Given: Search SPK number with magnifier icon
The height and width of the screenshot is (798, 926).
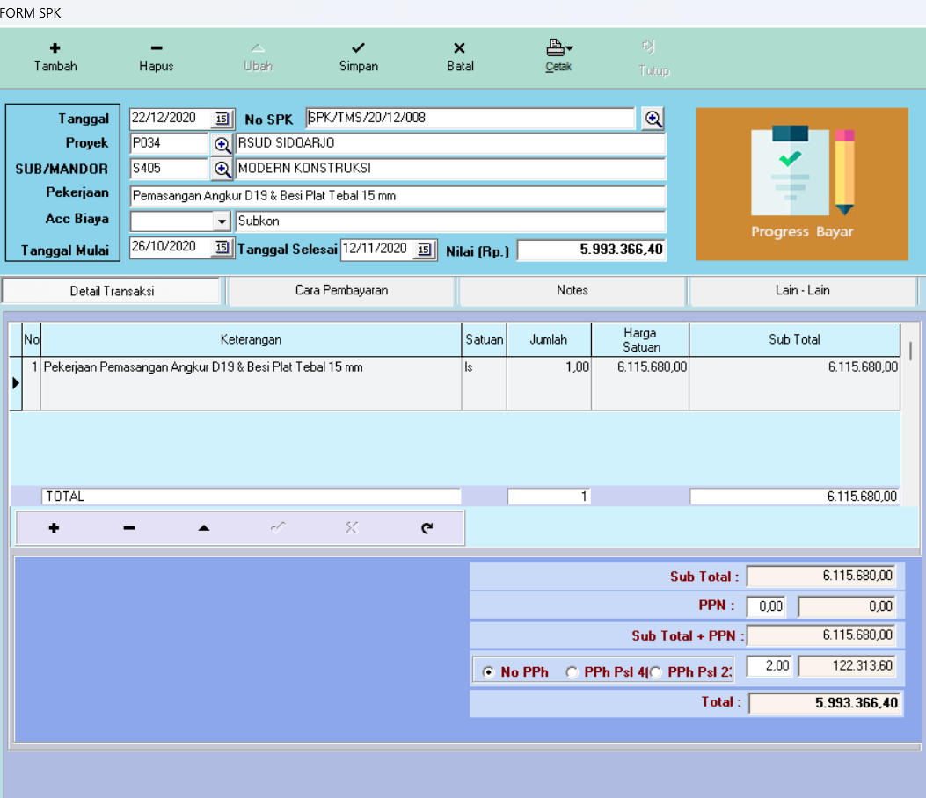Looking at the screenshot, I should [x=653, y=119].
